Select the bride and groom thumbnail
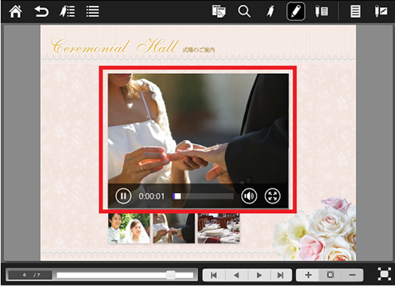395x287 pixels. tap(129, 228)
